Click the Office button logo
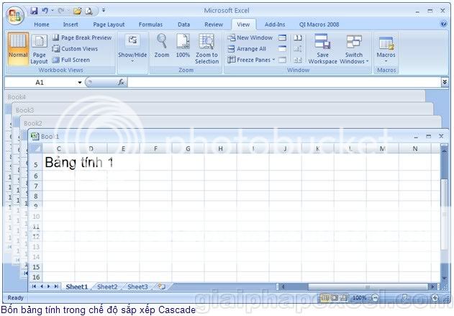454x316 pixels. click(x=14, y=14)
